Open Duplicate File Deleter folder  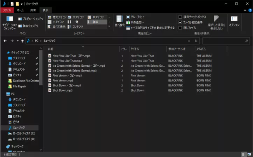[x=24, y=81]
